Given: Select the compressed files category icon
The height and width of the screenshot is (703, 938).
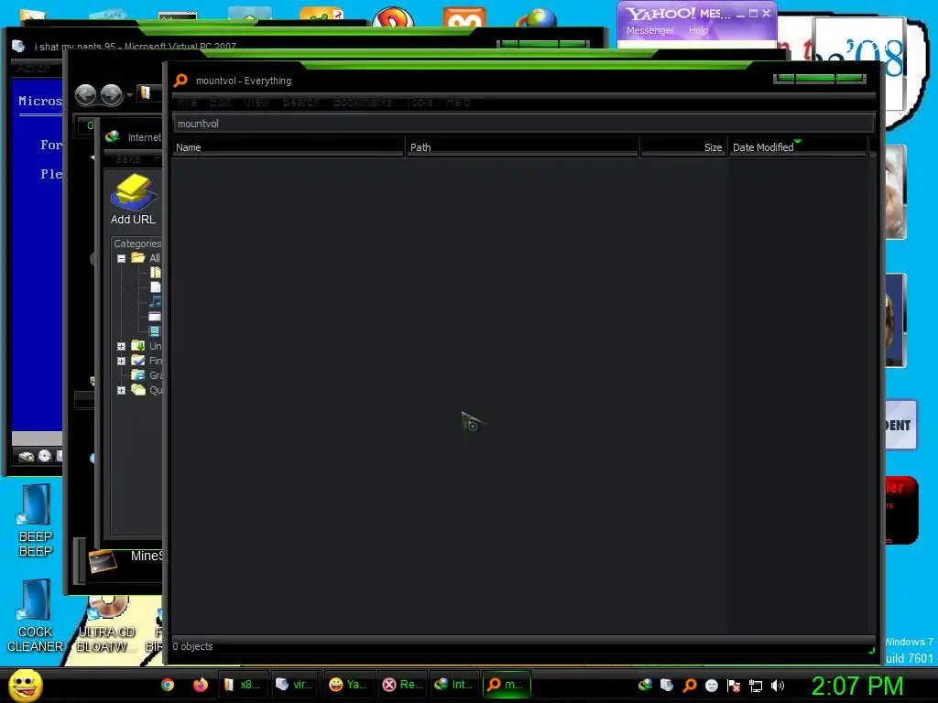Looking at the screenshot, I should 156,273.
